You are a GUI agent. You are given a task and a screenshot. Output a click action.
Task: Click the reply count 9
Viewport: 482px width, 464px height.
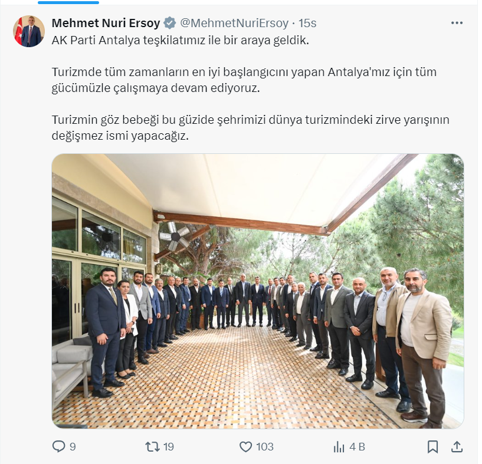[73, 446]
